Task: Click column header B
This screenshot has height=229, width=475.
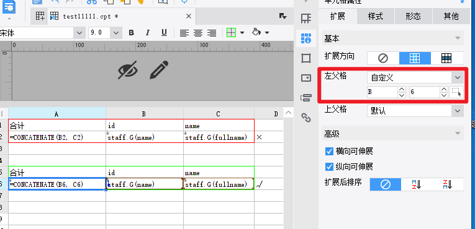Action: pos(144,114)
